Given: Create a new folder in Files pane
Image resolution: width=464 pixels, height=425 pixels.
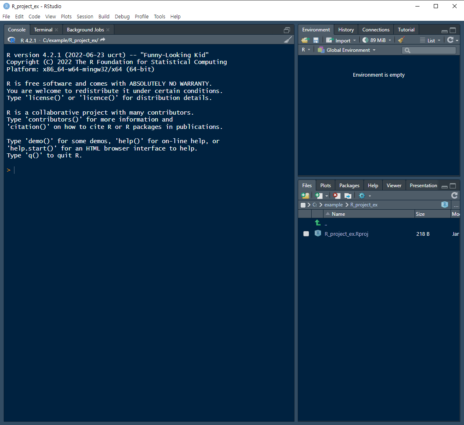Looking at the screenshot, I should (x=305, y=196).
